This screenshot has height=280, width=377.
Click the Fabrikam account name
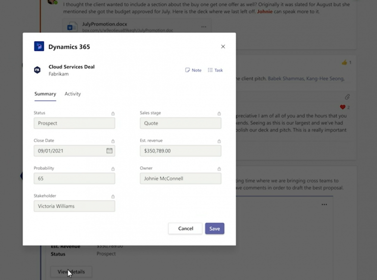pos(58,74)
